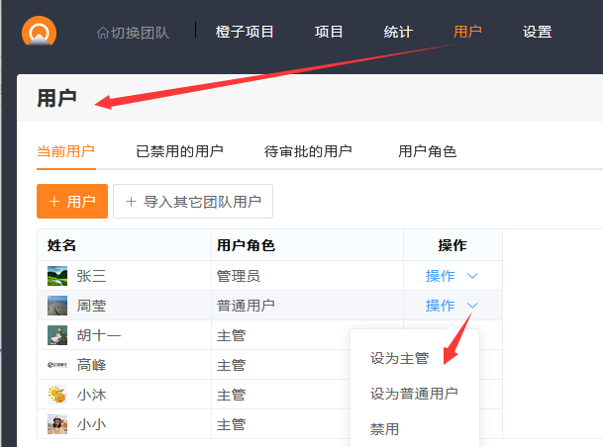Open the 待审批的用户 tab
The height and width of the screenshot is (447, 603).
point(308,151)
